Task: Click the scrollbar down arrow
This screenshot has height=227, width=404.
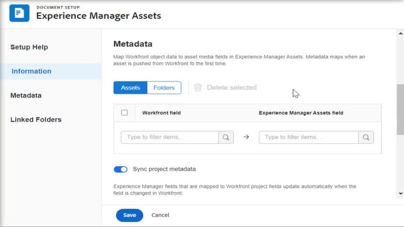Action: [x=400, y=193]
